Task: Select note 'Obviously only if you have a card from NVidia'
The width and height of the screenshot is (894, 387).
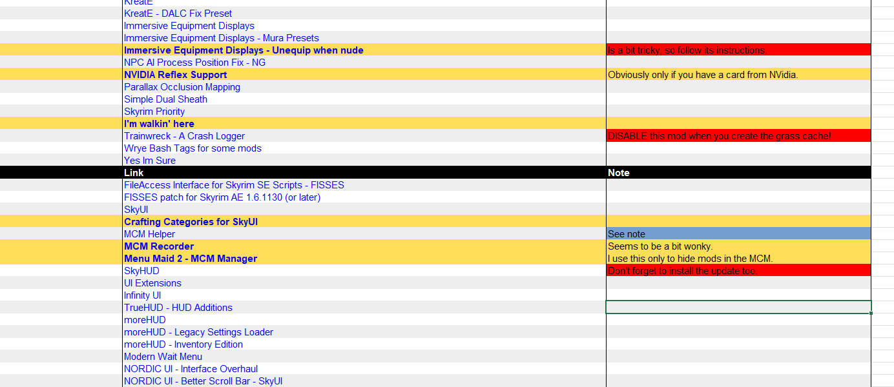Action: point(738,75)
